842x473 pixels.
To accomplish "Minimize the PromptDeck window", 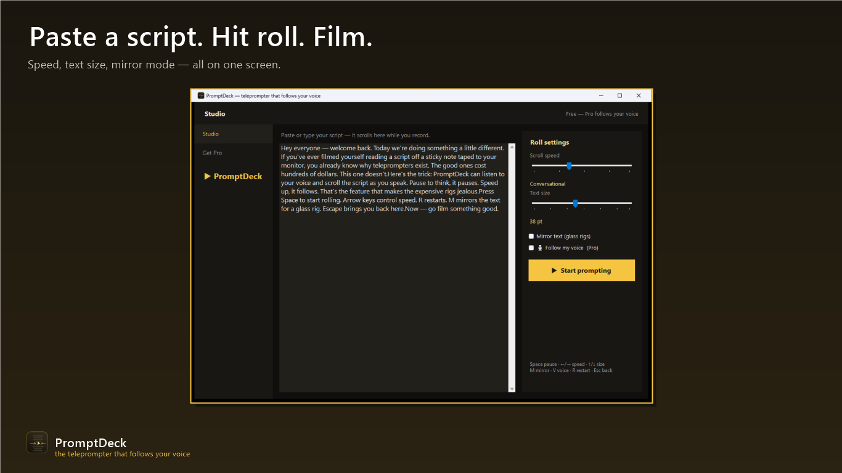I will [x=601, y=95].
